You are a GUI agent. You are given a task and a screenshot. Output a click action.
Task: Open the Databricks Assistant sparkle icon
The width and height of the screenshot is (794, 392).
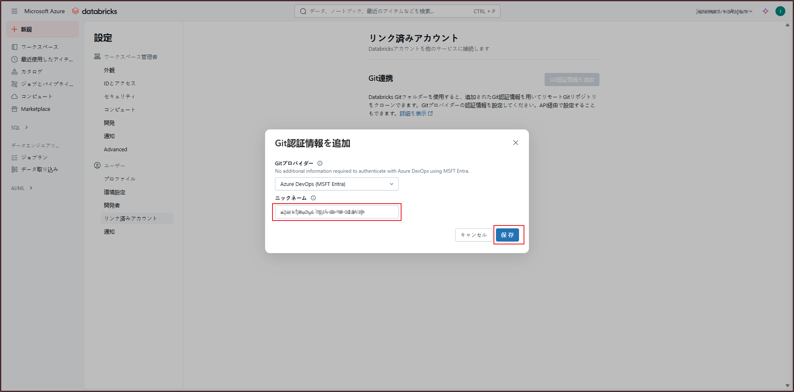click(x=766, y=11)
